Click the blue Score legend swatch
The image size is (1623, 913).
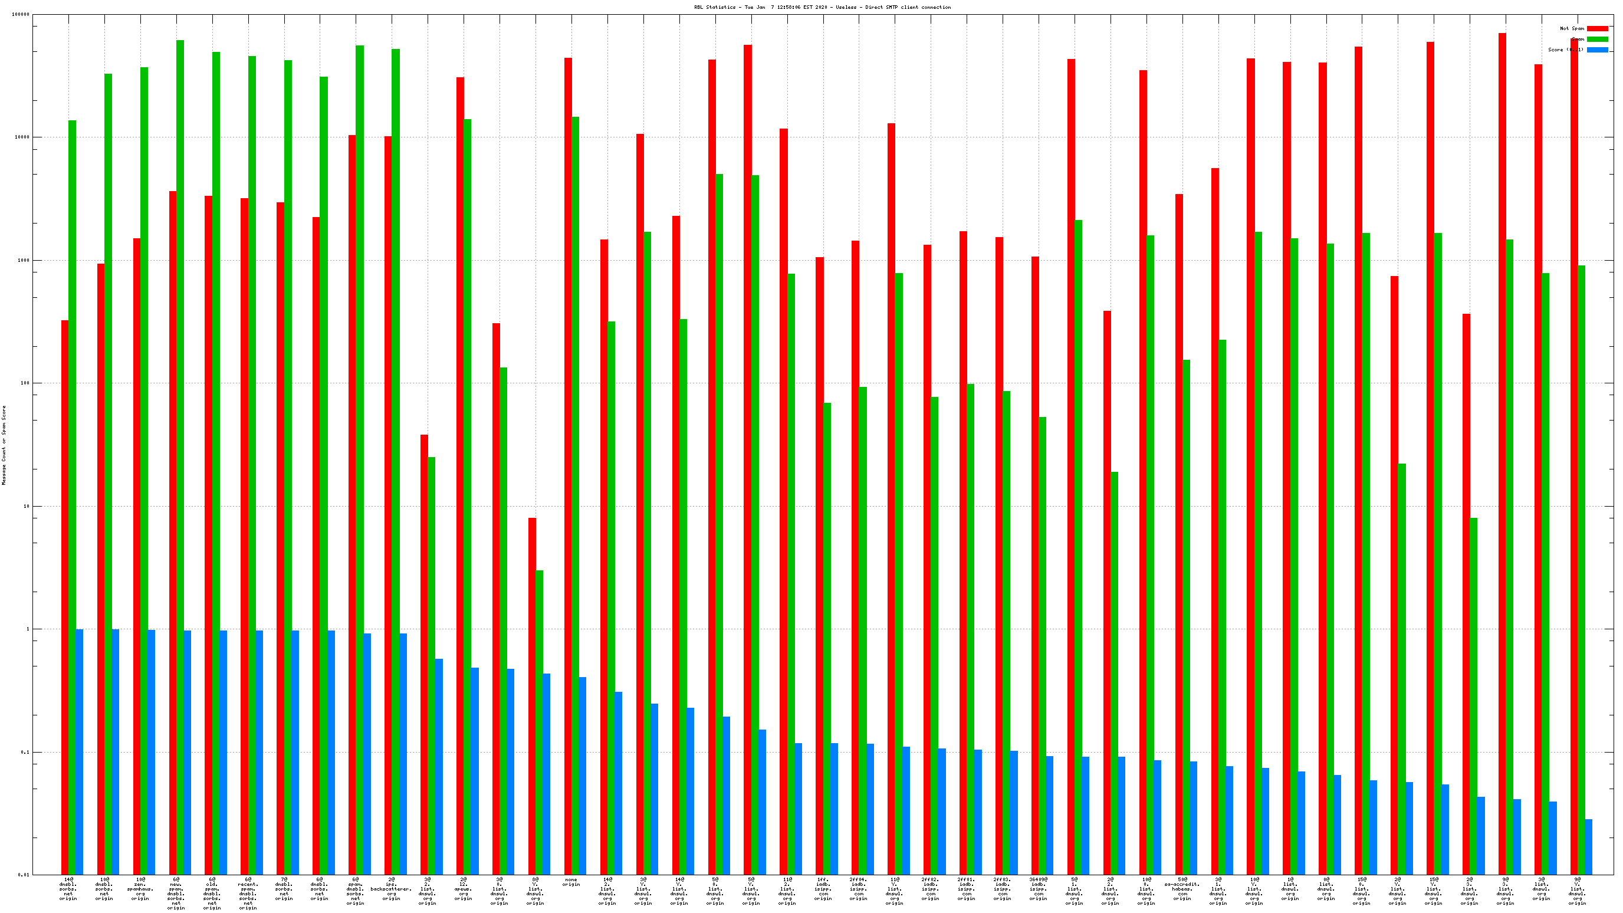pyautogui.click(x=1596, y=50)
